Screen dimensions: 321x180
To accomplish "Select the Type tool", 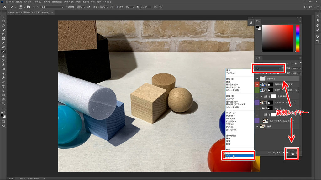I will pos(3,86).
